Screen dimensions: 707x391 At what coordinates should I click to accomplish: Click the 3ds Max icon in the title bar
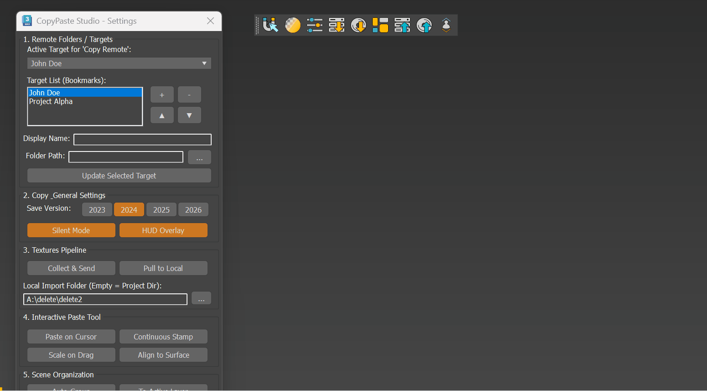coord(27,21)
